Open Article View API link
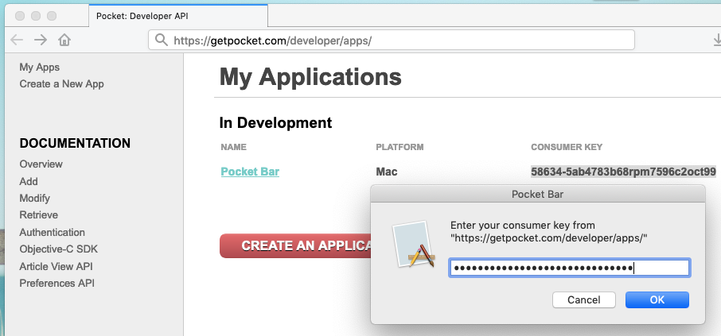This screenshot has width=721, height=336. coord(56,266)
